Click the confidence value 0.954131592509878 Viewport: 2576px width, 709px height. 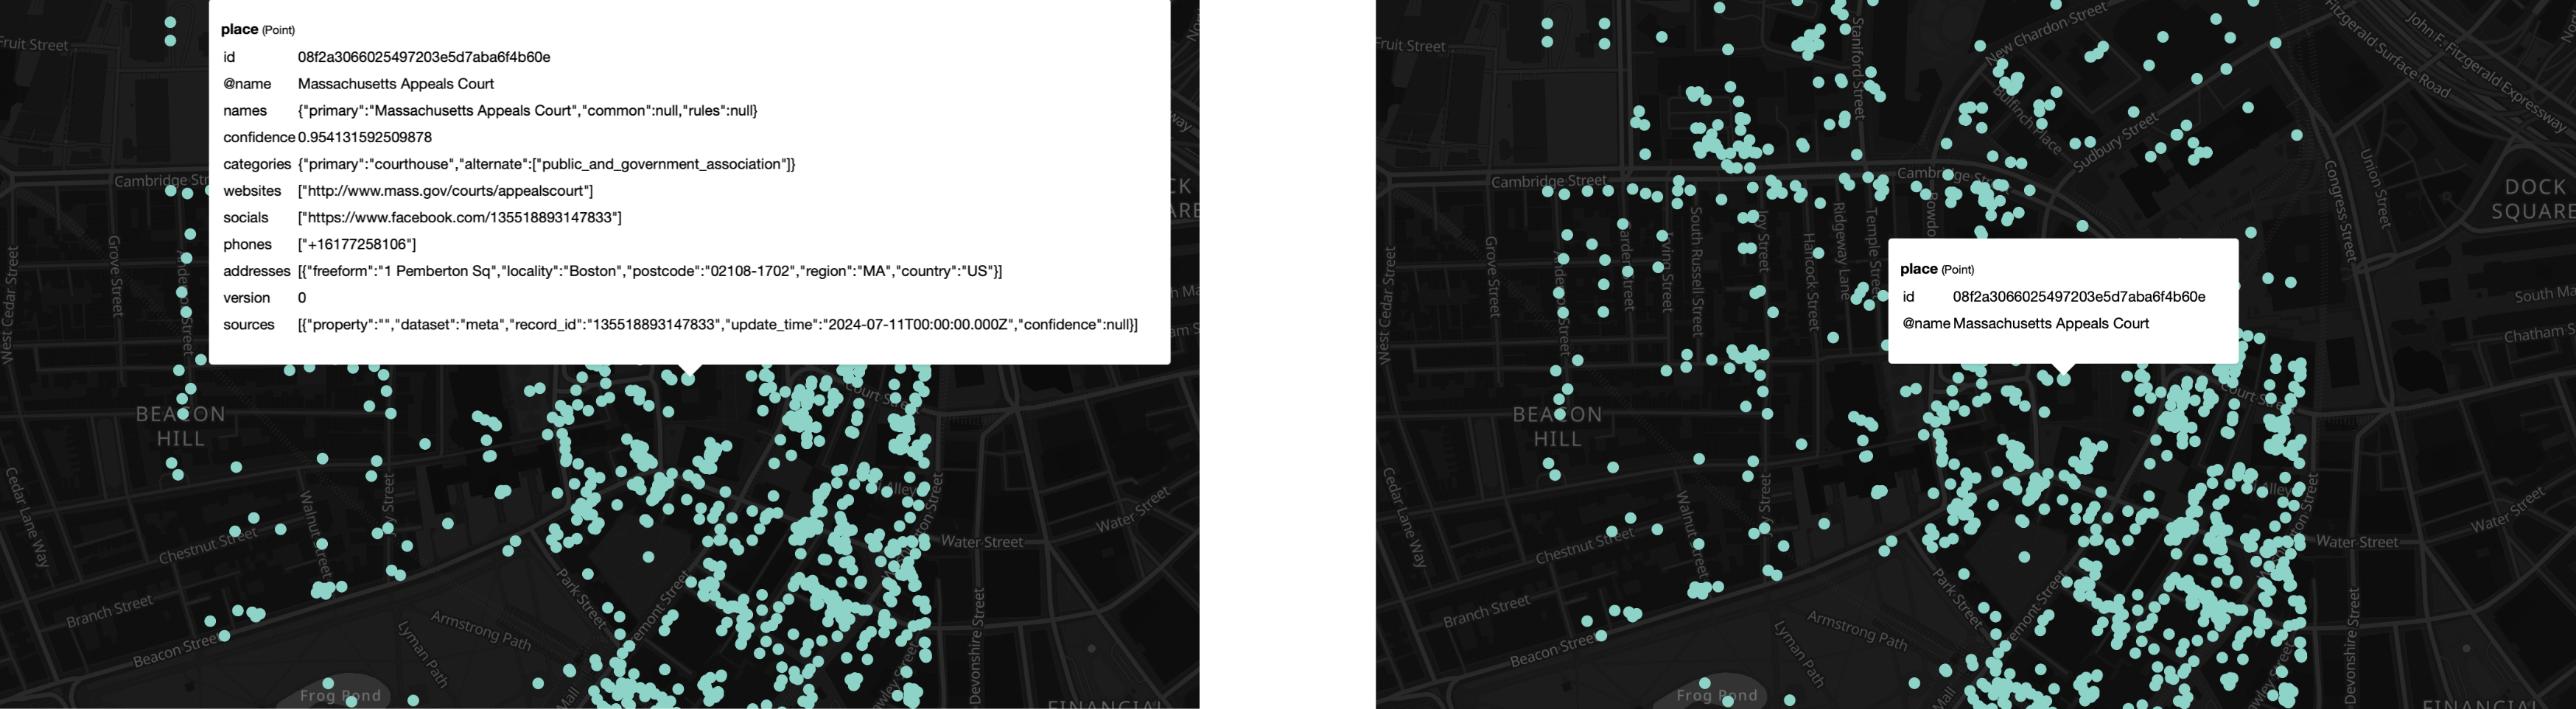pos(365,138)
